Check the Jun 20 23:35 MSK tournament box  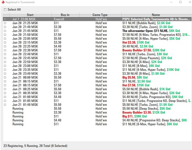click(x=5, y=70)
